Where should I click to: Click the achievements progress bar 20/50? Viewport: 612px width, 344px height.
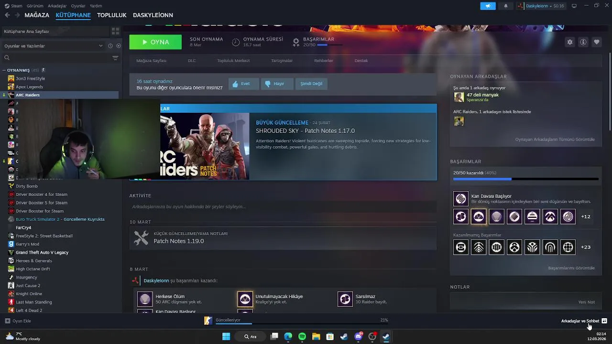(x=526, y=179)
